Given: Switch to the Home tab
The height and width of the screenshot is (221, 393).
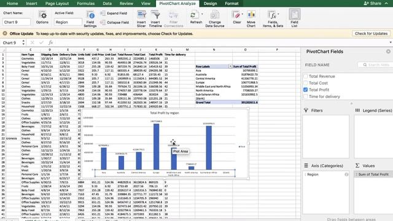Looking at the screenshot, I should (x=12, y=4).
